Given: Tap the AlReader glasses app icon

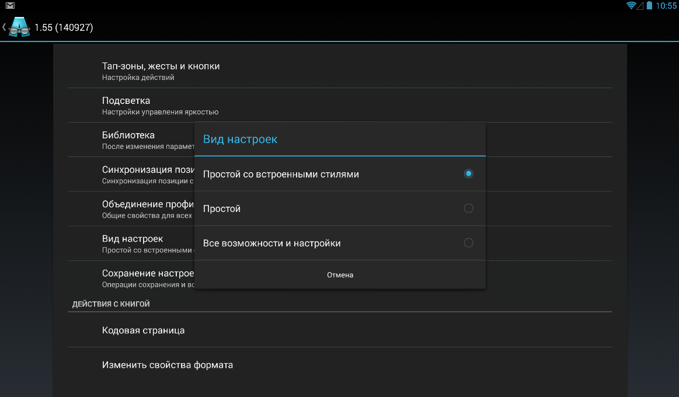Looking at the screenshot, I should click(x=19, y=27).
